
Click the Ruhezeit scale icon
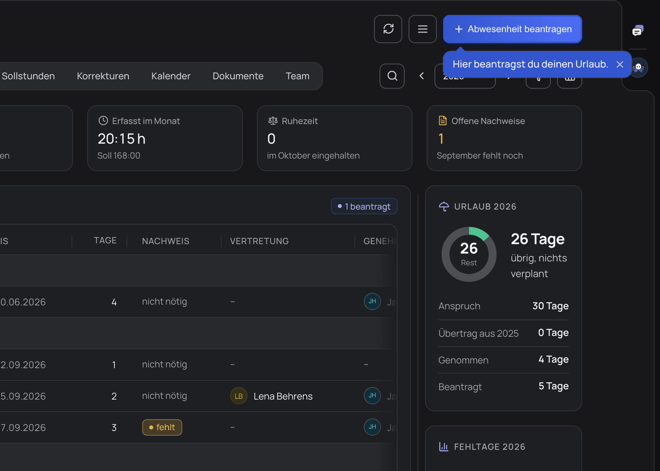click(x=273, y=121)
